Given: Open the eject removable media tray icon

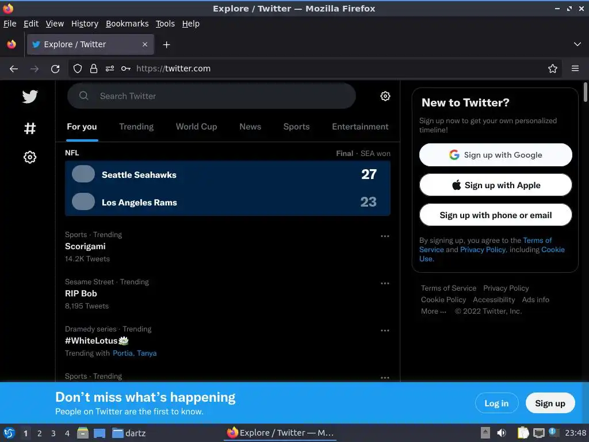Looking at the screenshot, I should [485, 433].
